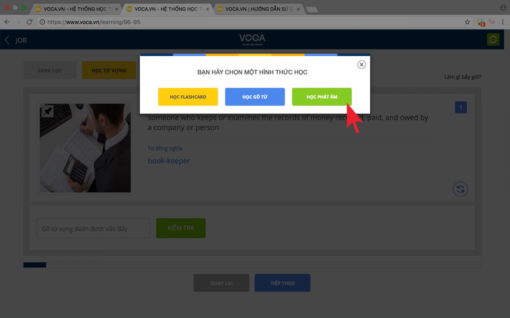Reload the page with refresh icon
Image resolution: width=510 pixels, height=318 pixels.
point(30,22)
